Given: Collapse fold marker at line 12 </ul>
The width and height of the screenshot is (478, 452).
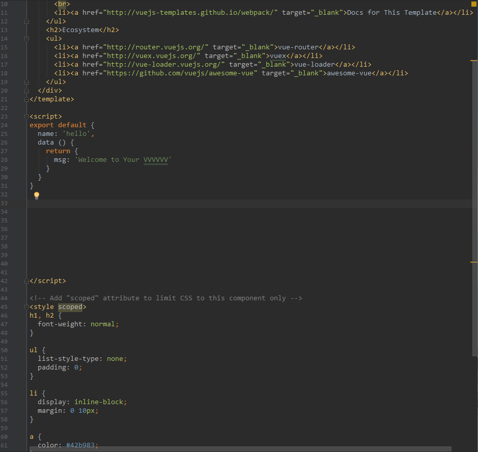Looking at the screenshot, I should 26,22.
